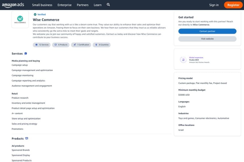Click the Global expansion award badge icon
The image size is (244, 162).
(183, 60)
